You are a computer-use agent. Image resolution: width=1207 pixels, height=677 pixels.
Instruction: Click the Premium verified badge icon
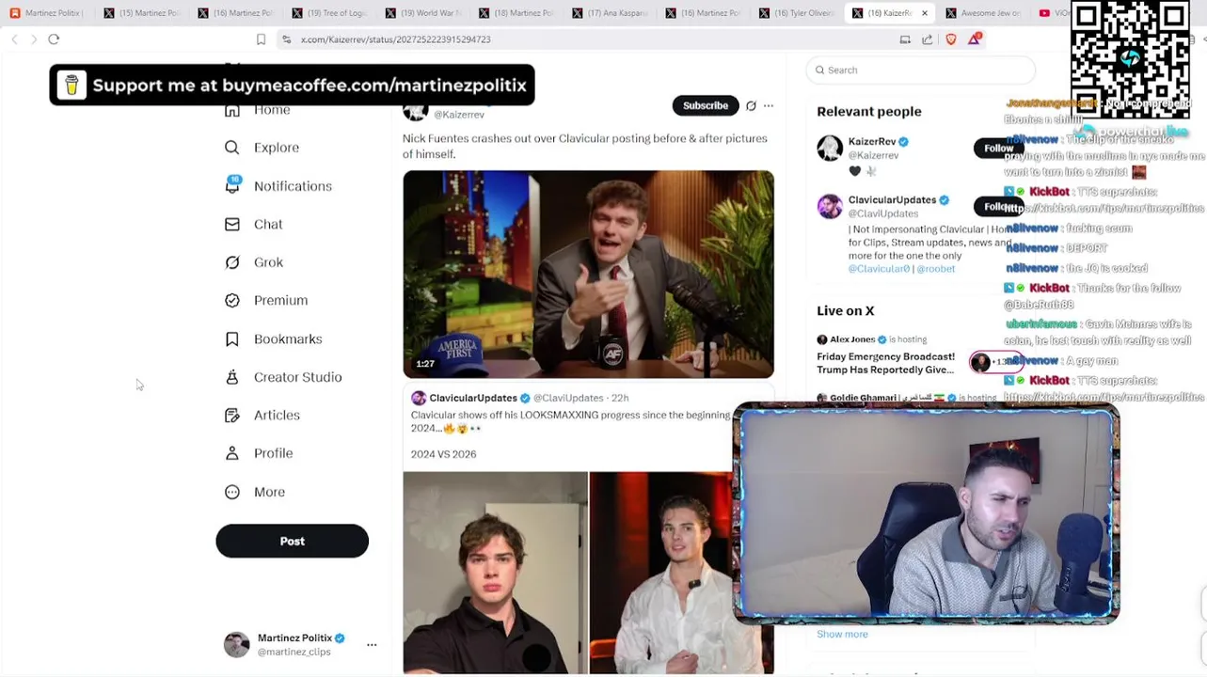(x=232, y=300)
